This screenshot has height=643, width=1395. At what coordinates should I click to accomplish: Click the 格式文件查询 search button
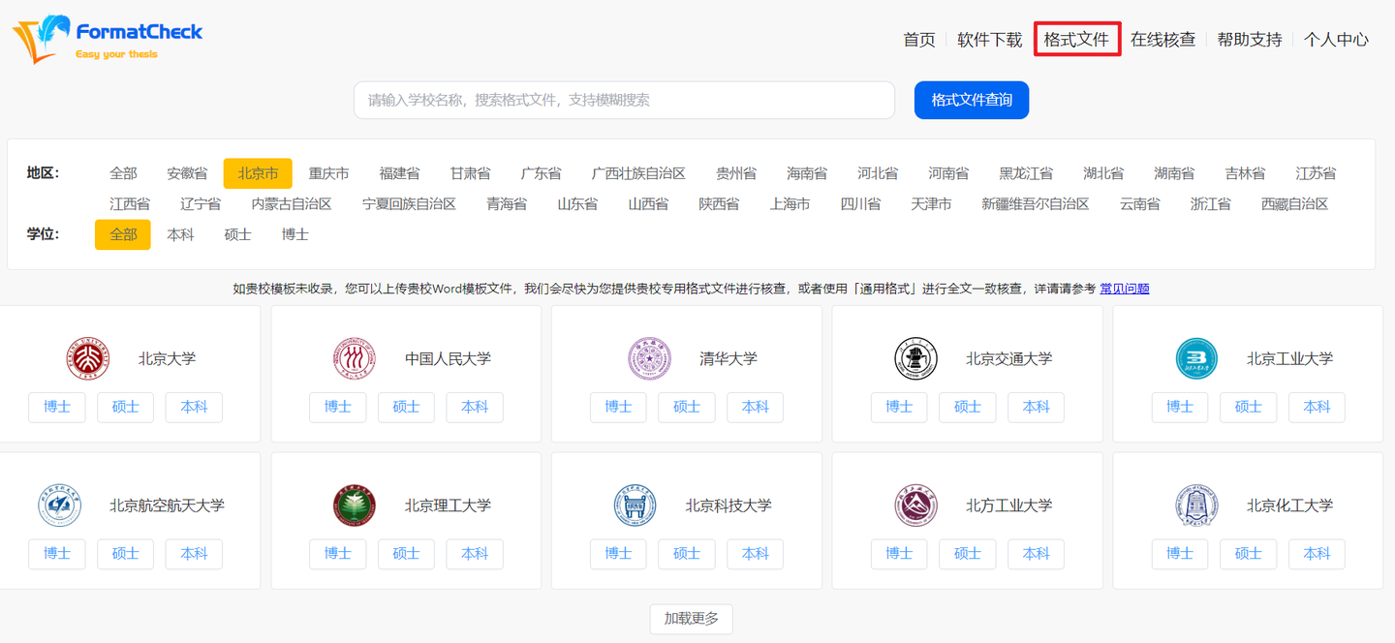[972, 100]
